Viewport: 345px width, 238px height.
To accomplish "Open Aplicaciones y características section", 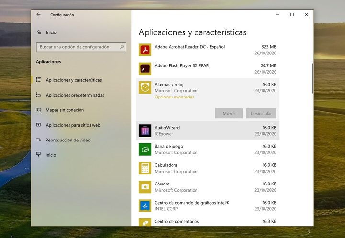I will [81, 80].
